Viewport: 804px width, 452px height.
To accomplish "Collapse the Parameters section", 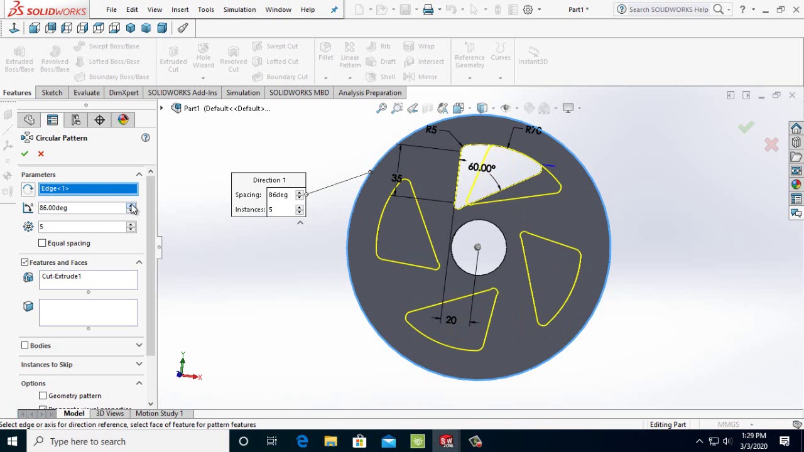I will coord(139,175).
